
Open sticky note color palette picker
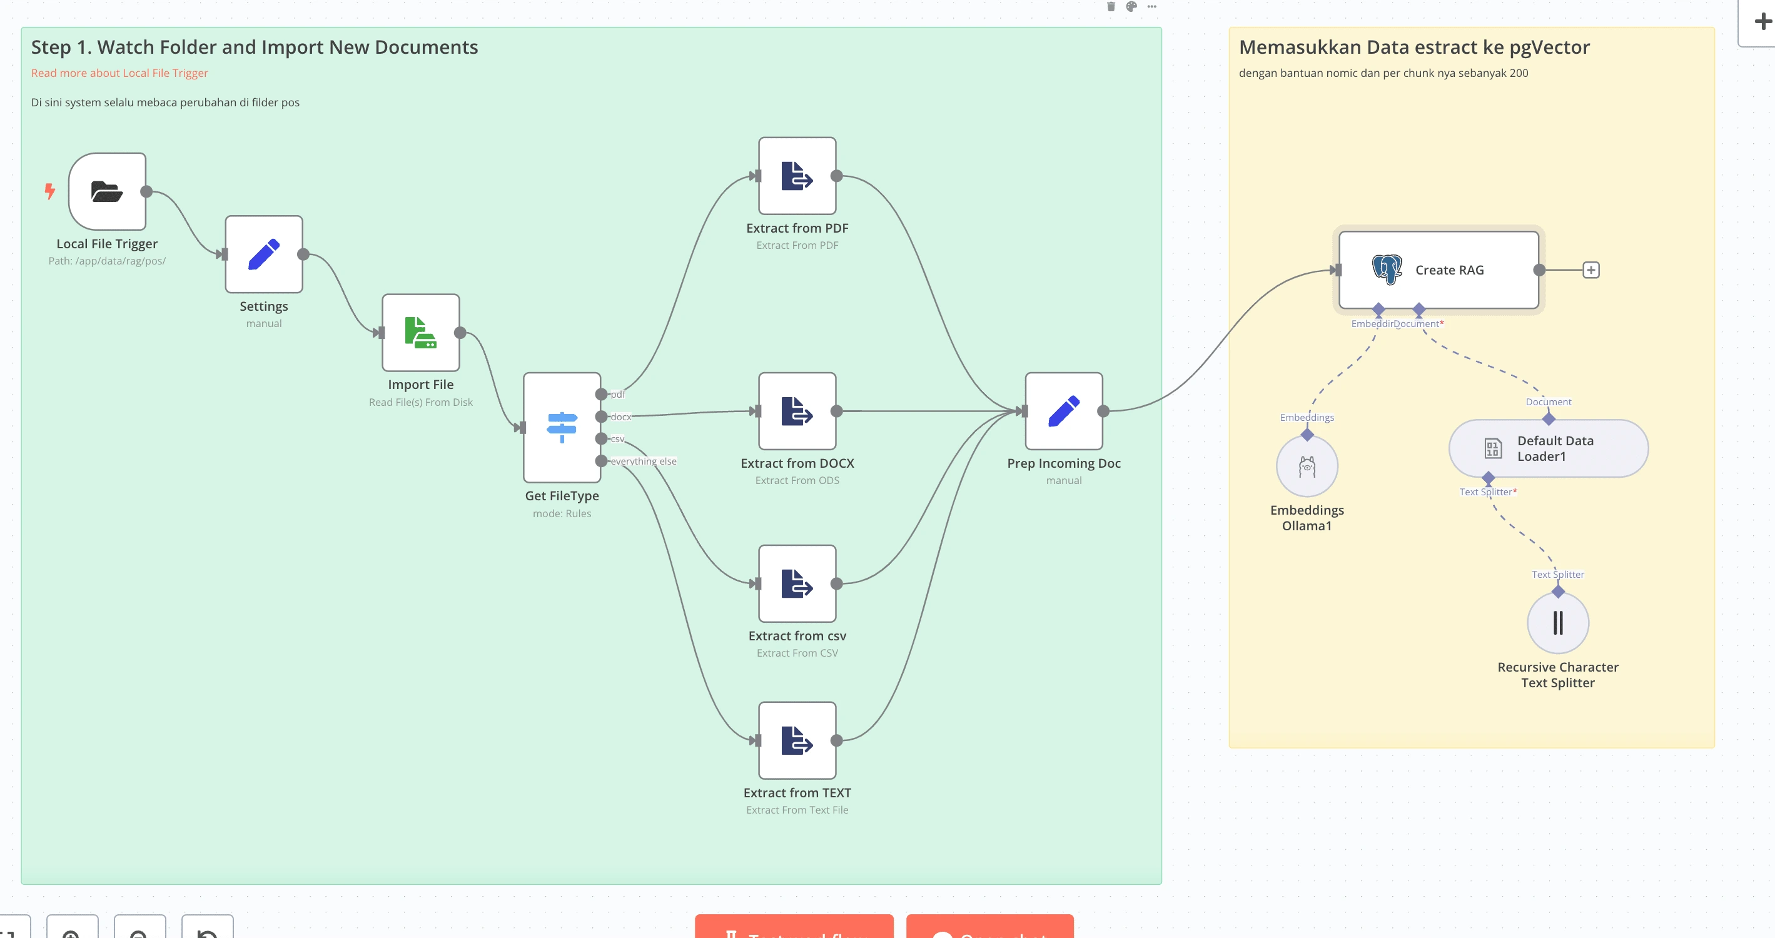pos(1131,7)
